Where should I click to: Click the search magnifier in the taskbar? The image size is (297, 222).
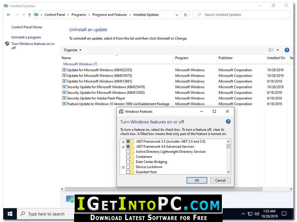coord(23,214)
